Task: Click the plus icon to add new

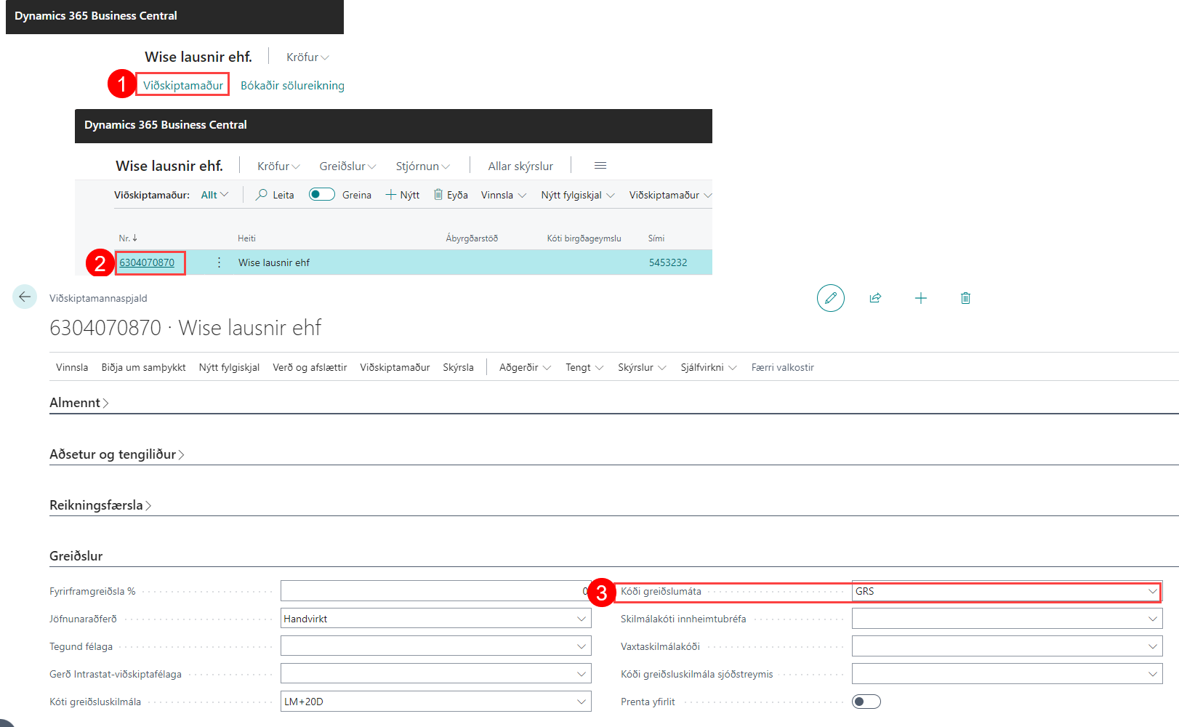Action: pyautogui.click(x=920, y=298)
